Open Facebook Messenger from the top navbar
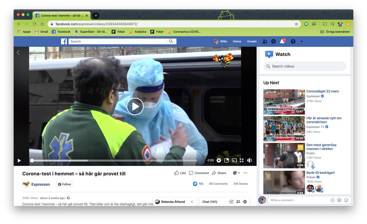This screenshot has width=367, height=224. click(273, 41)
